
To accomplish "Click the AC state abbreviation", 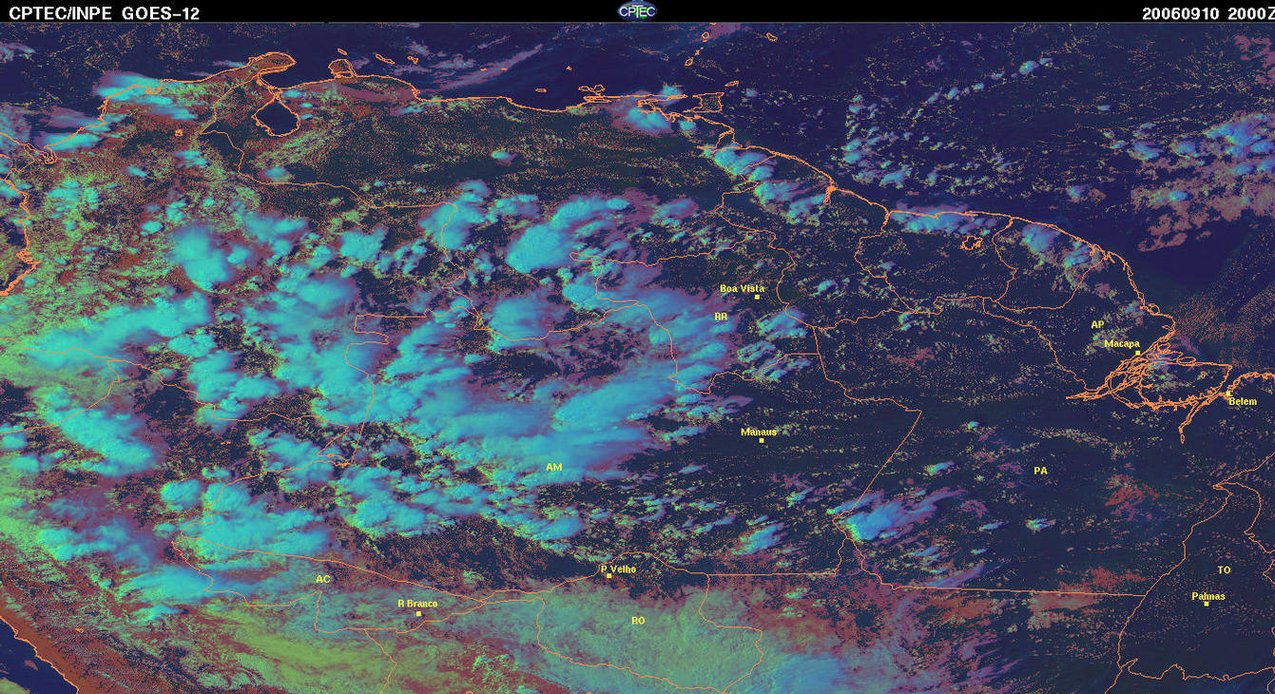I will click(x=323, y=578).
